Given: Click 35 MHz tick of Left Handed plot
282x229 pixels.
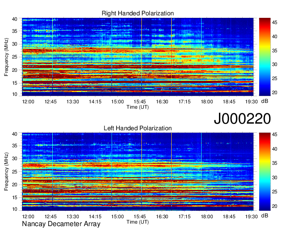Looking at the screenshot, I should coord(15,146).
